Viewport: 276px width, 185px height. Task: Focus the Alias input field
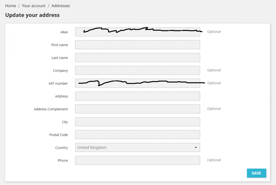137,32
